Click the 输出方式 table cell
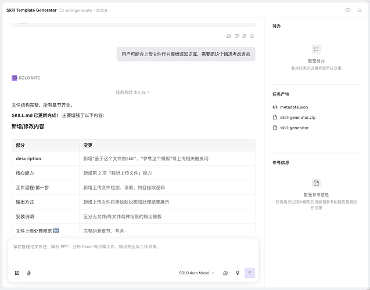Image resolution: width=370 pixels, height=290 pixels. (45, 202)
